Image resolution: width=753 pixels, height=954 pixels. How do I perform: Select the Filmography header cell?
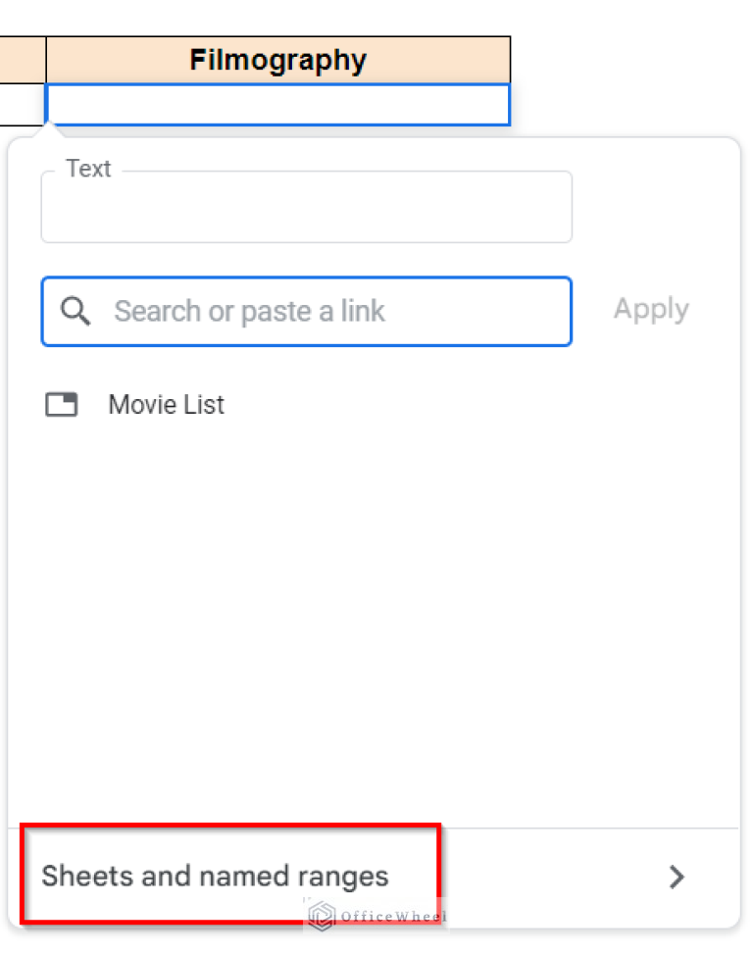click(277, 60)
